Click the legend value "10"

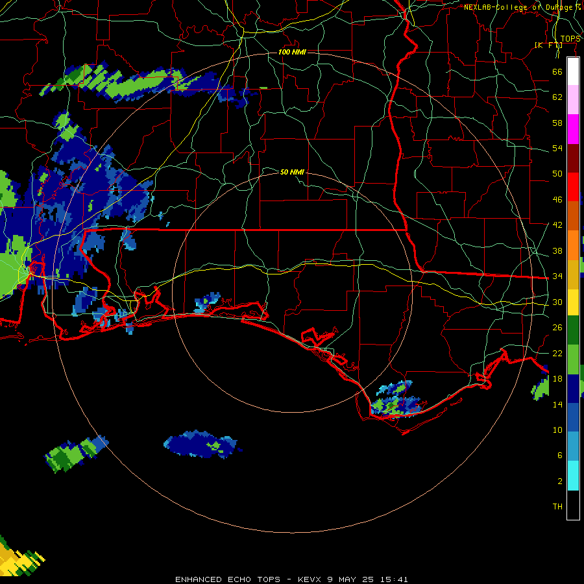click(x=557, y=430)
